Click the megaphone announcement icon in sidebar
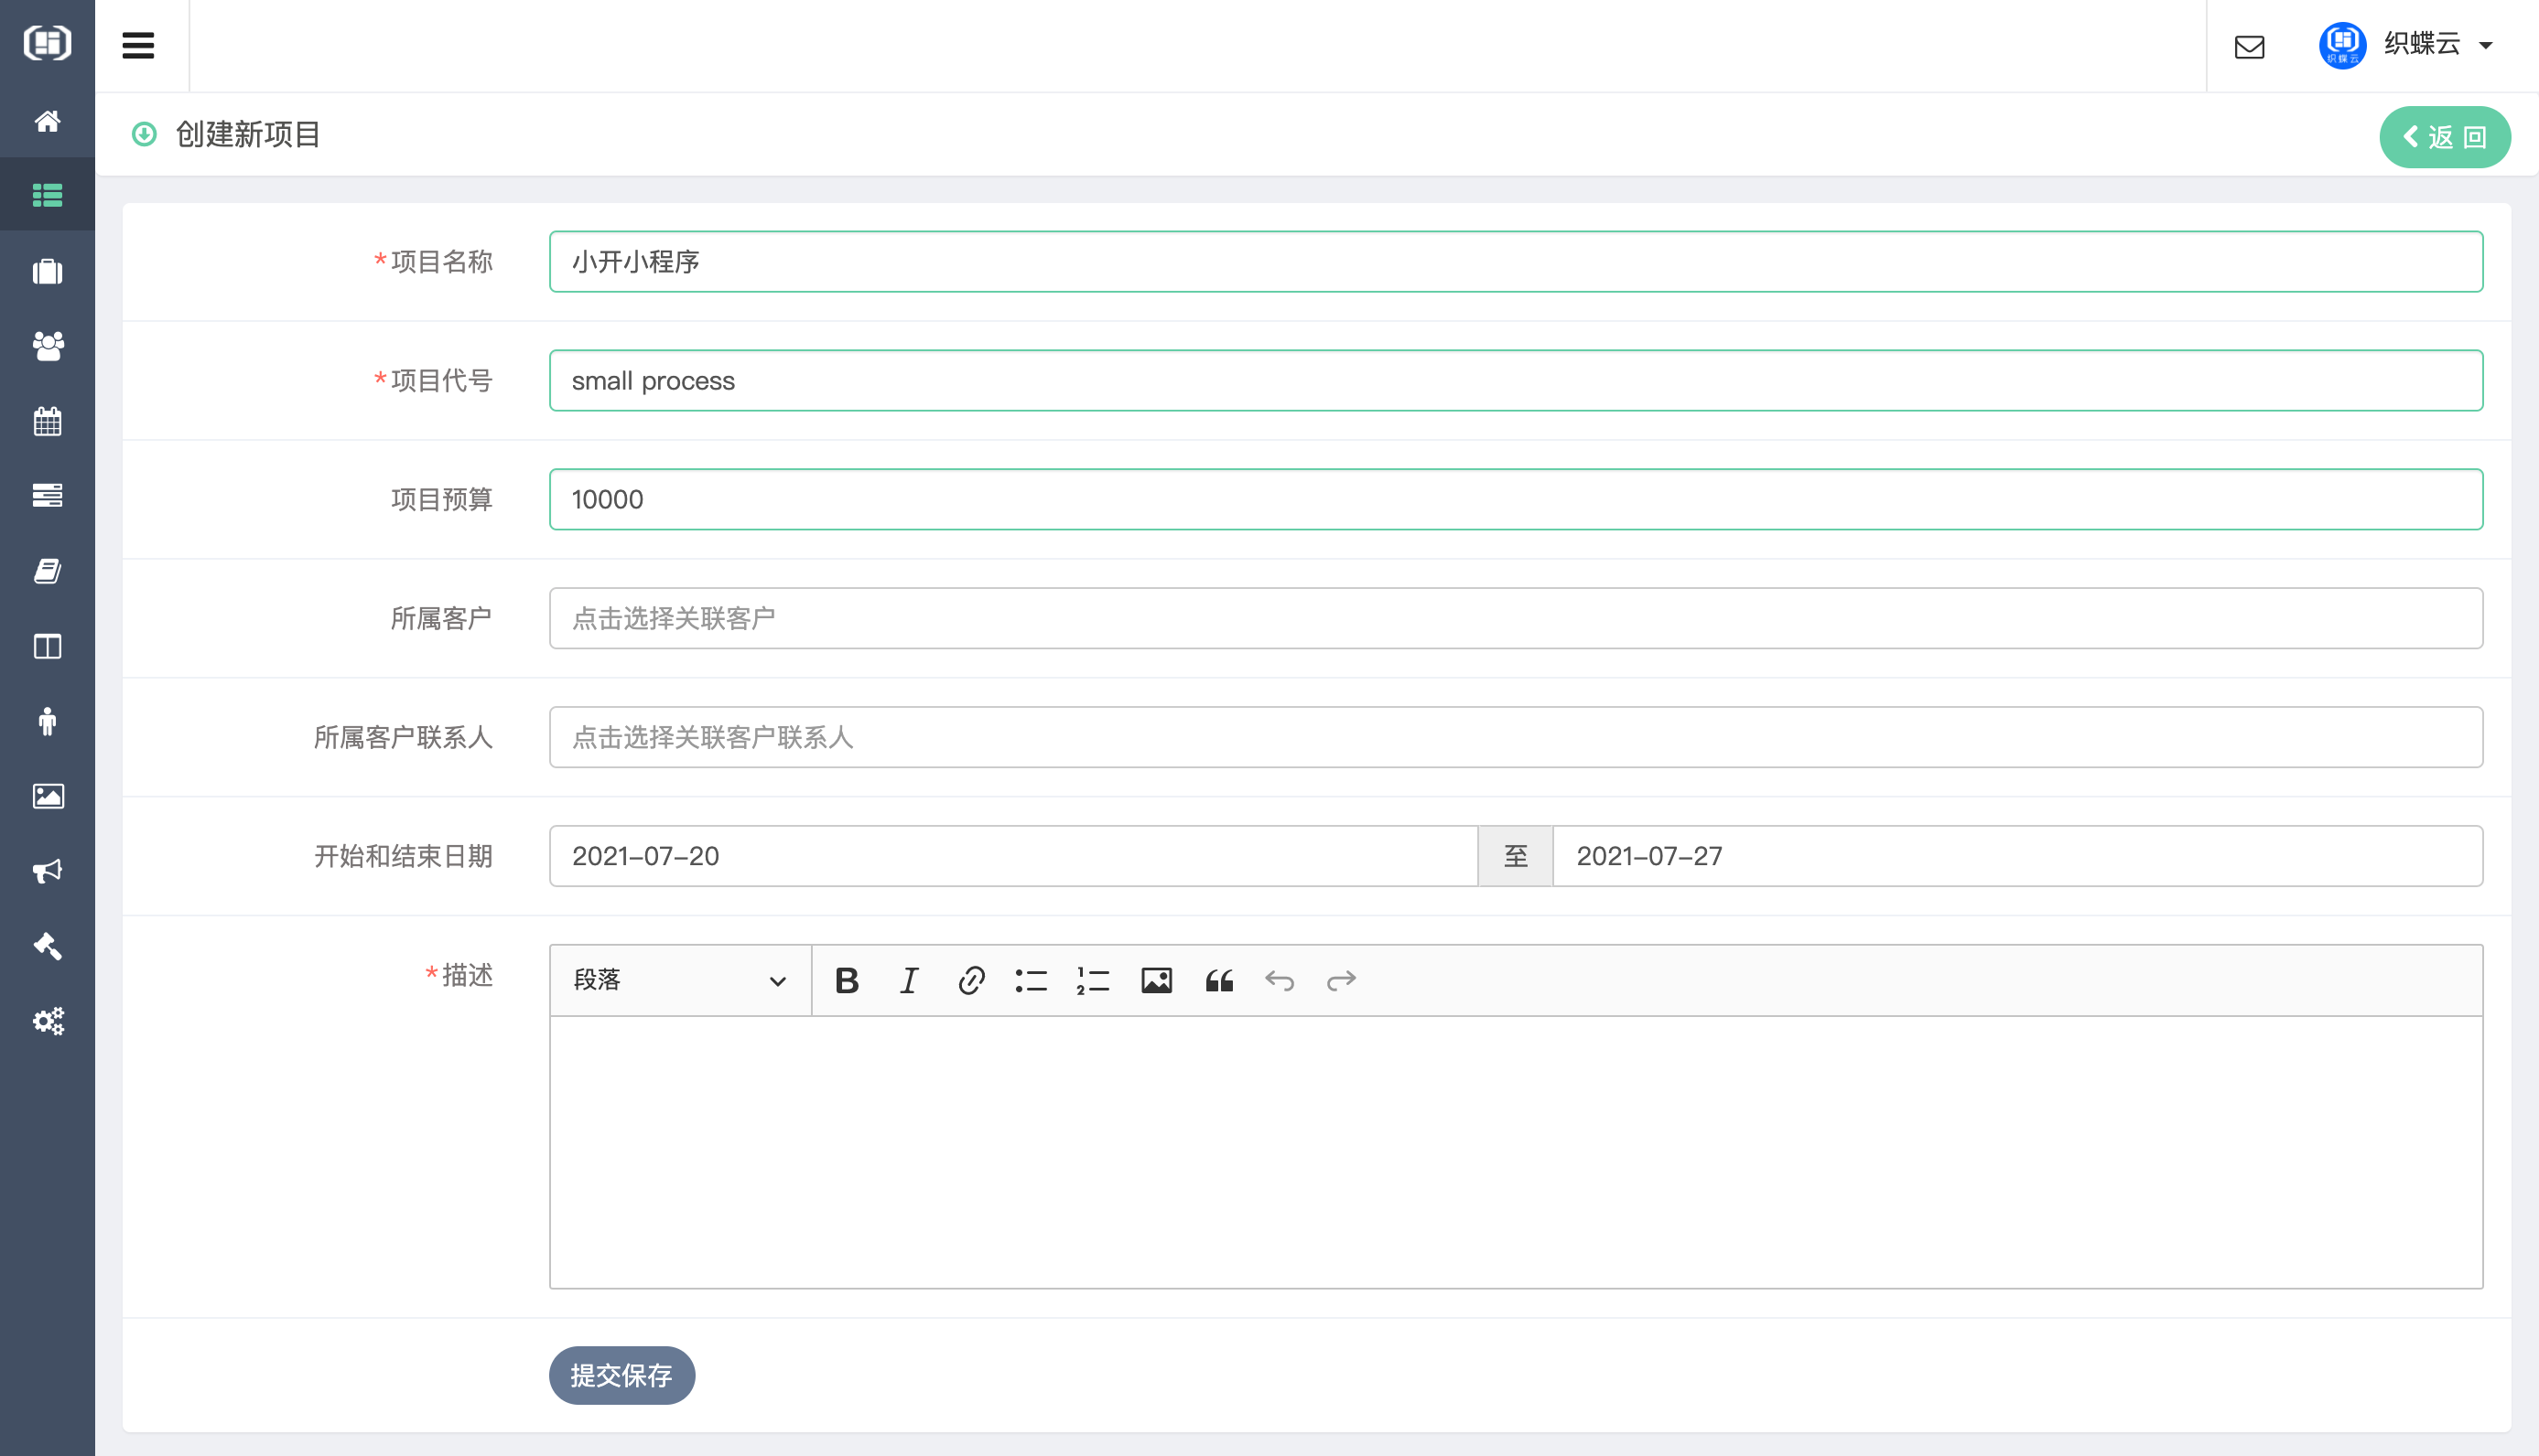Screen dimensions: 2539x1456 [x=47, y=871]
